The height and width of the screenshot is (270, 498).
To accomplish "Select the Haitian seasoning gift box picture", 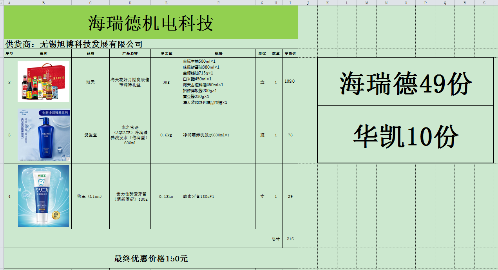I will tap(43, 82).
